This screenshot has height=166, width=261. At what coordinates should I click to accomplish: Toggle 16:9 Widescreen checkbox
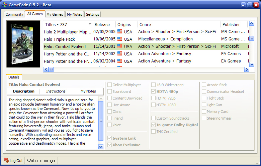click(154, 85)
